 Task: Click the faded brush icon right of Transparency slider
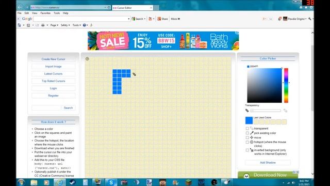(285, 111)
